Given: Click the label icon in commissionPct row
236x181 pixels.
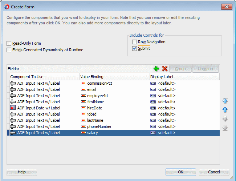Looking at the screenshot, I should pos(153,83).
